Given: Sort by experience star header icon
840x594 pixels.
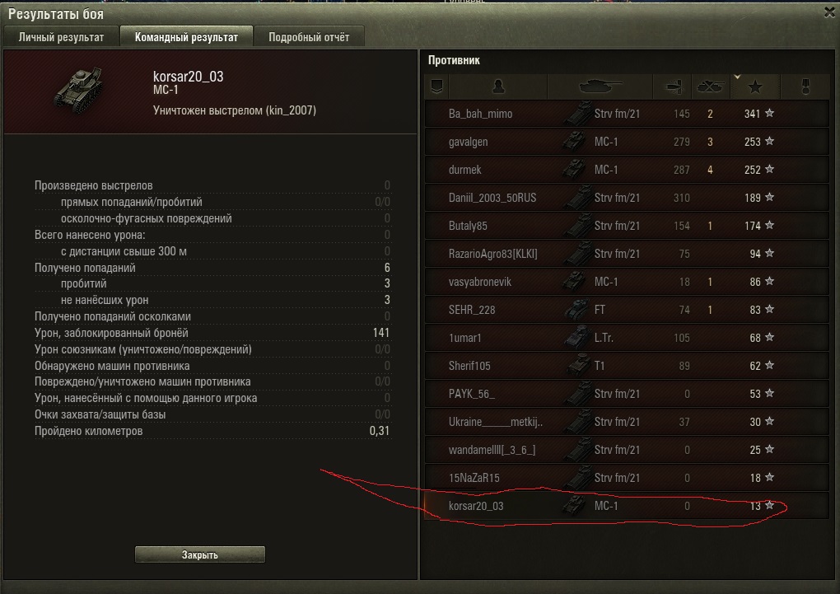Looking at the screenshot, I should [755, 87].
